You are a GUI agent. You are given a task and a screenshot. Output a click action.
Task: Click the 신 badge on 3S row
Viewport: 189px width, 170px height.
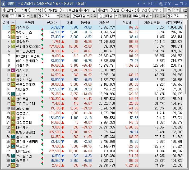(13, 165)
